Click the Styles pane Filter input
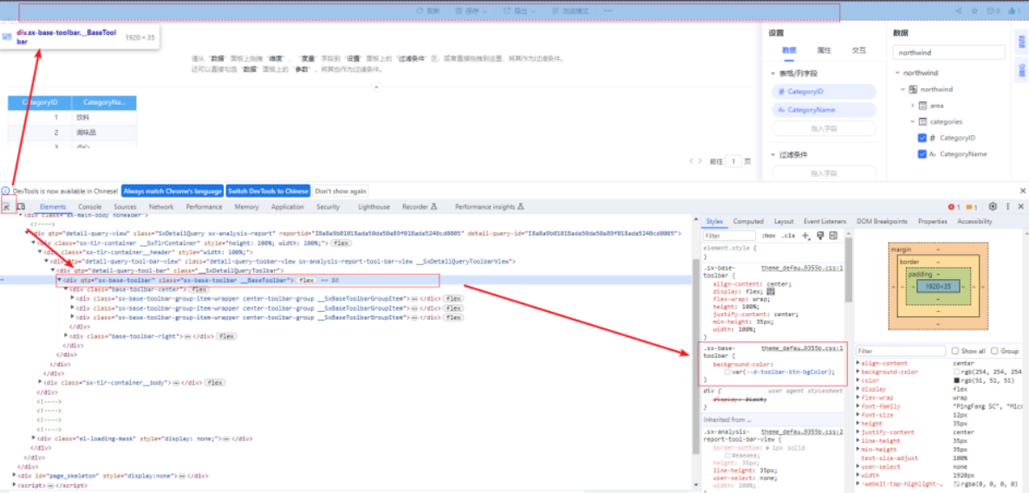This screenshot has height=493, width=1029. point(729,236)
